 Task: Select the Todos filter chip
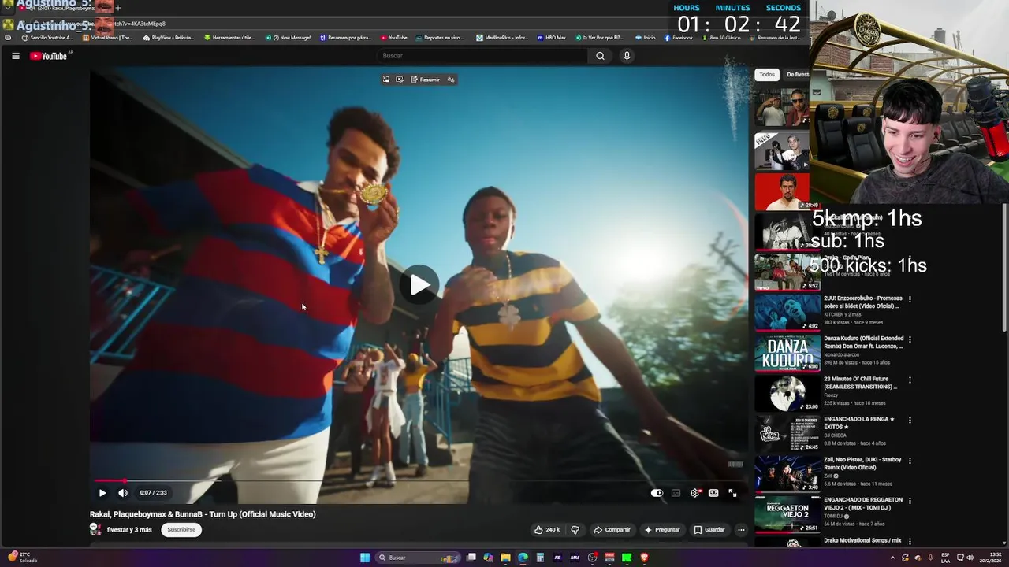[767, 75]
